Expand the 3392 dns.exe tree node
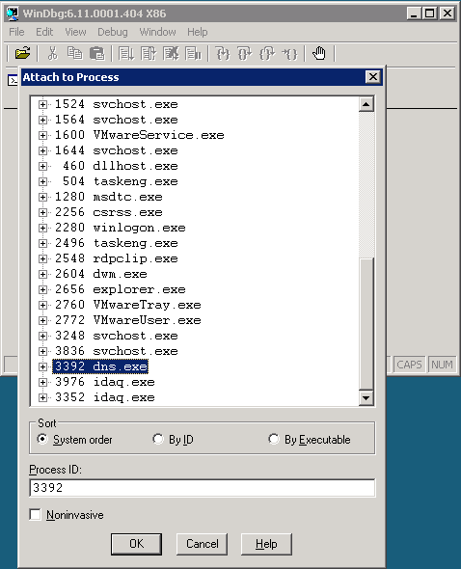 click(42, 366)
